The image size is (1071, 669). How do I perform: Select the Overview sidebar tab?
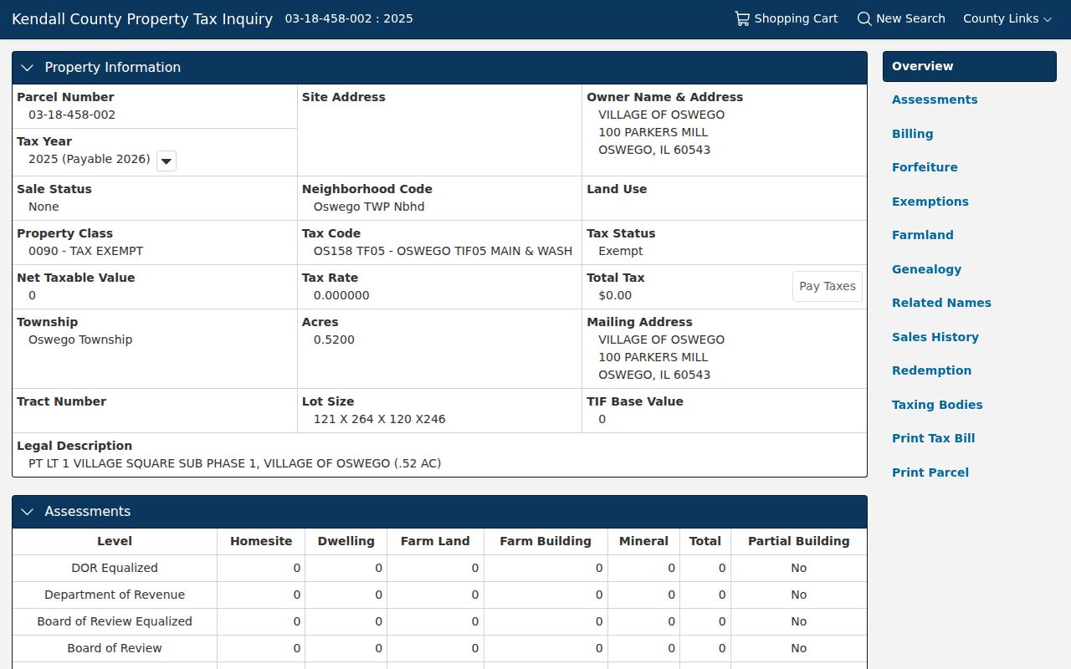969,66
